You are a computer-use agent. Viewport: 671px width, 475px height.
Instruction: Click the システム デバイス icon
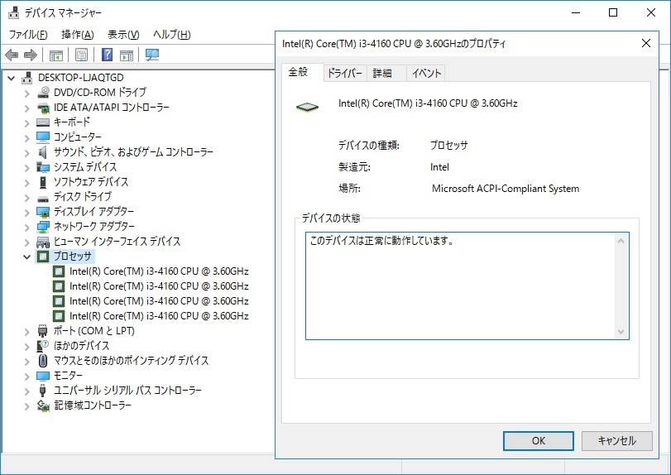pyautogui.click(x=43, y=167)
